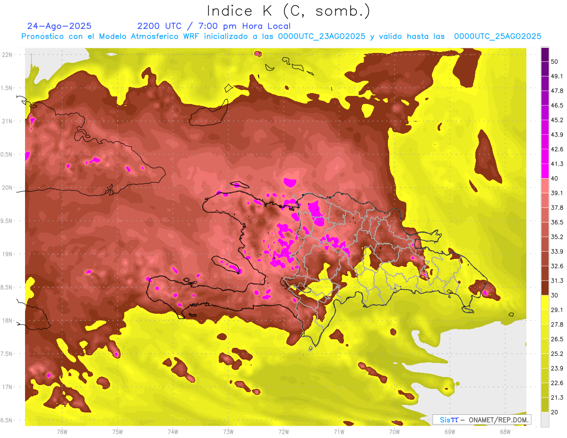Click the legend value "41.3"
Viewport: 567px width, 438px height.
(557, 164)
